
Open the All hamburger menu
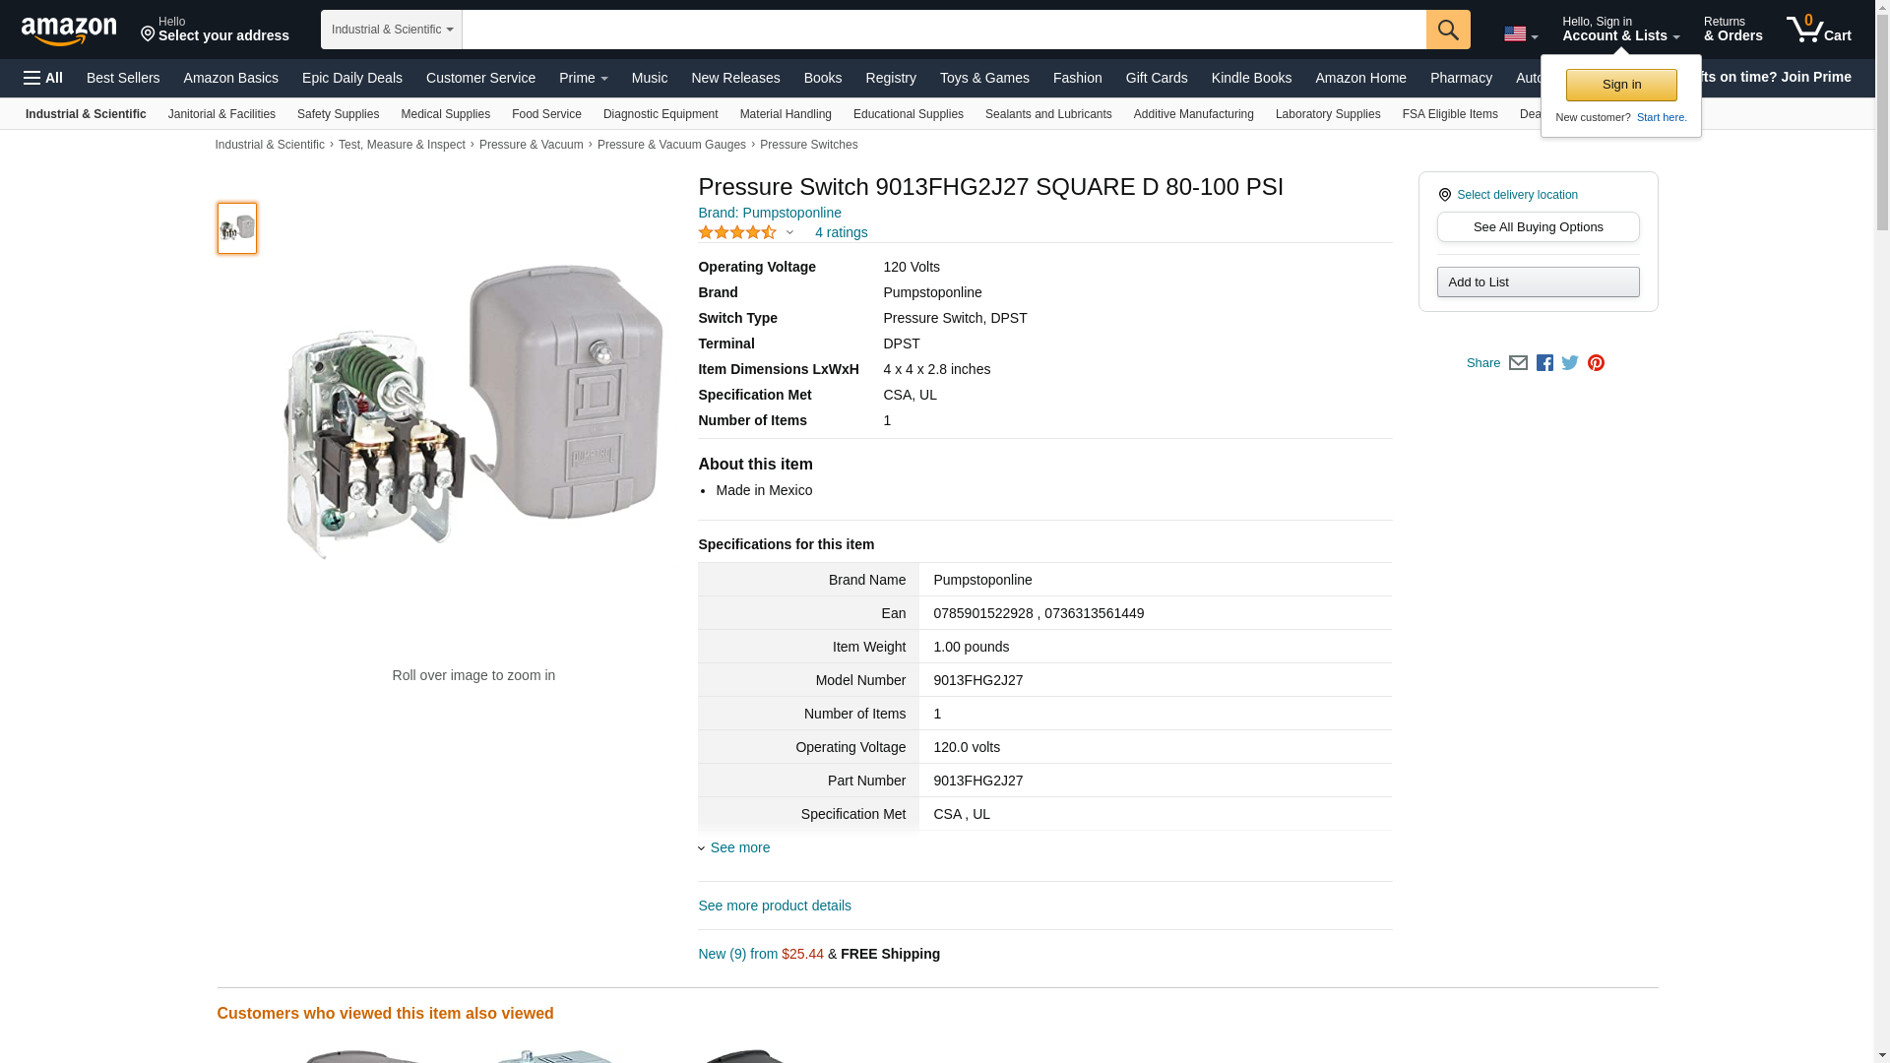point(43,78)
